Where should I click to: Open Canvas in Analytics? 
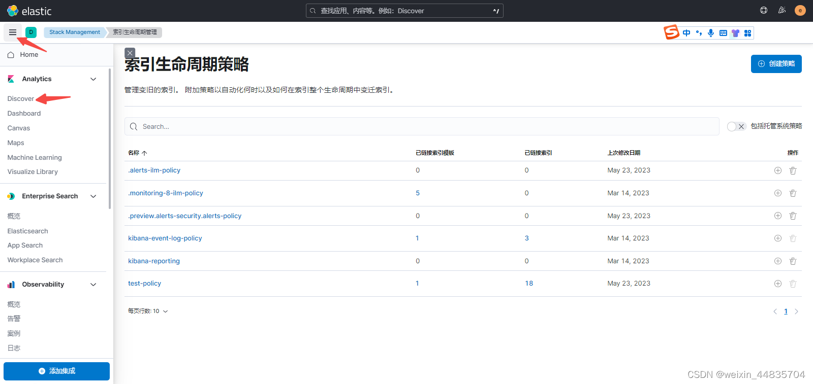[x=19, y=128]
